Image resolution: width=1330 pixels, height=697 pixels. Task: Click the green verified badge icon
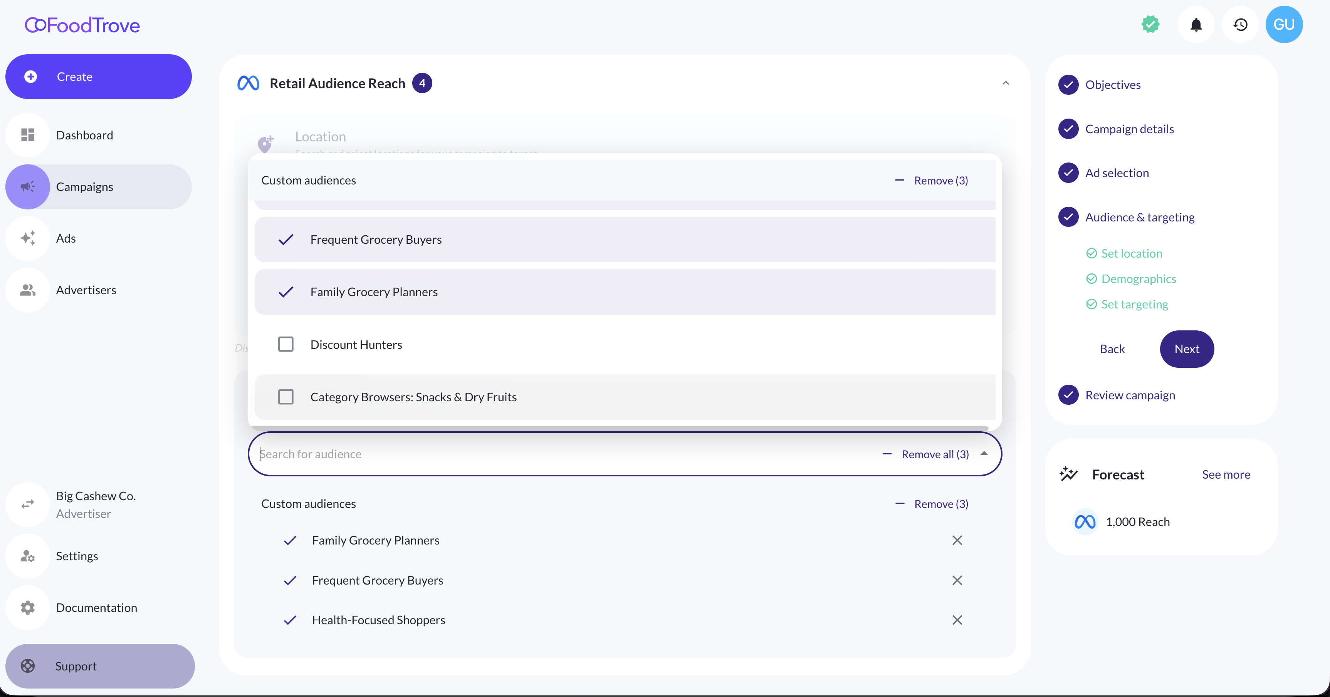(x=1150, y=24)
